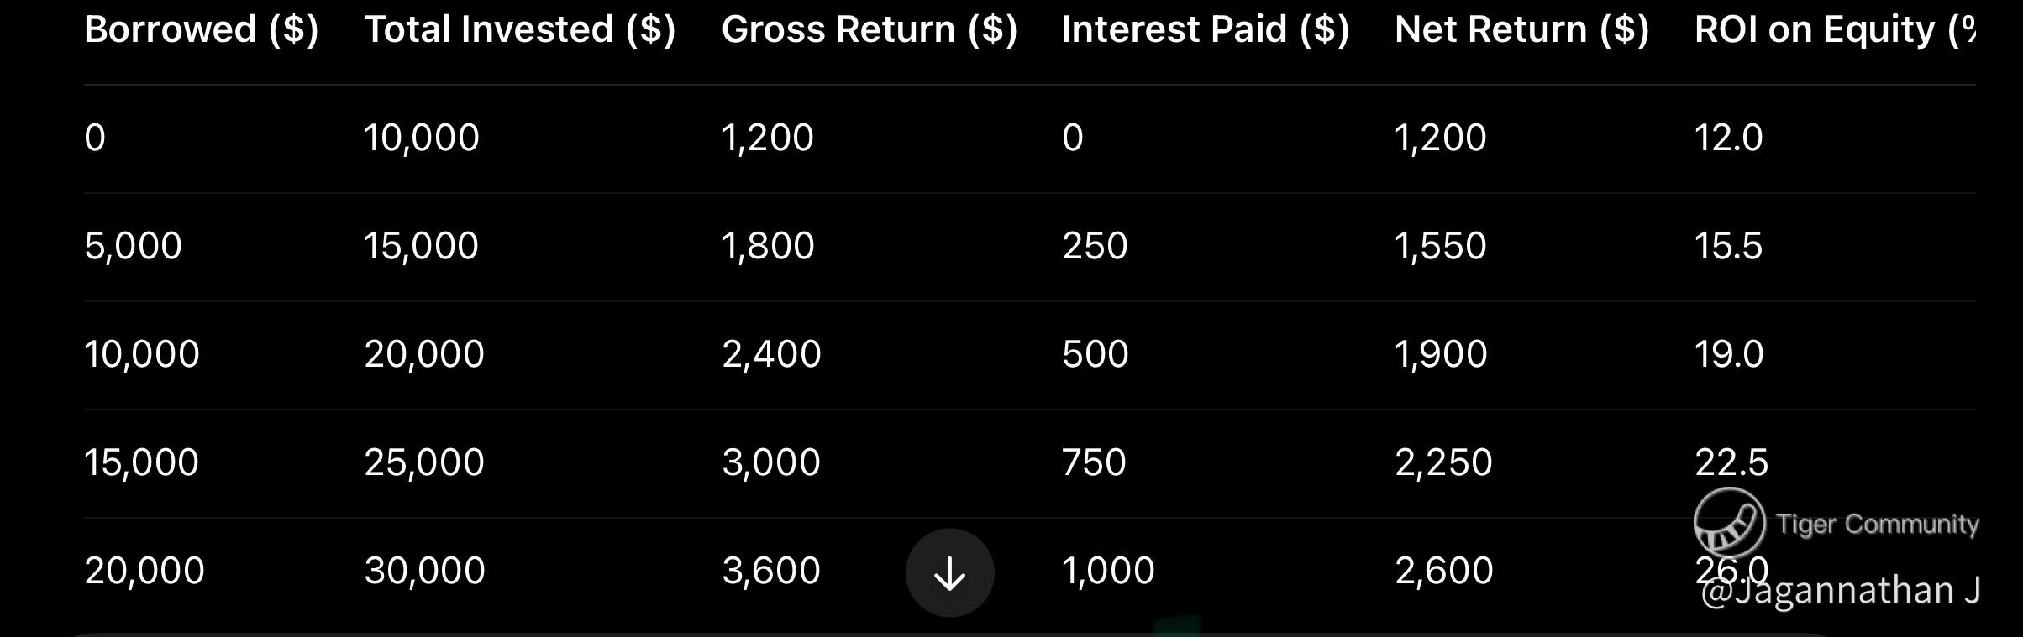The image size is (2023, 637).
Task: Click the ROI on Equity header
Action: click(1835, 30)
